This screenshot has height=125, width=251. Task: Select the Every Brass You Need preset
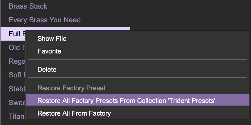[x=44, y=20]
